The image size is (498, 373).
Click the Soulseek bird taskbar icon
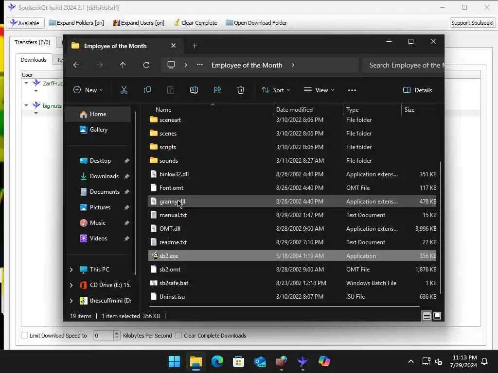302,361
